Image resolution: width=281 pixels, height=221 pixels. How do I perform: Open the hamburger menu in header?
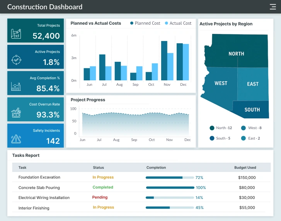click(272, 7)
